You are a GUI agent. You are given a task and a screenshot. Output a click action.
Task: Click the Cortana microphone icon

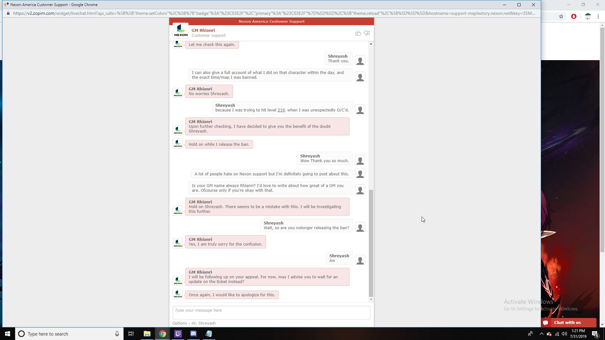(x=117, y=334)
